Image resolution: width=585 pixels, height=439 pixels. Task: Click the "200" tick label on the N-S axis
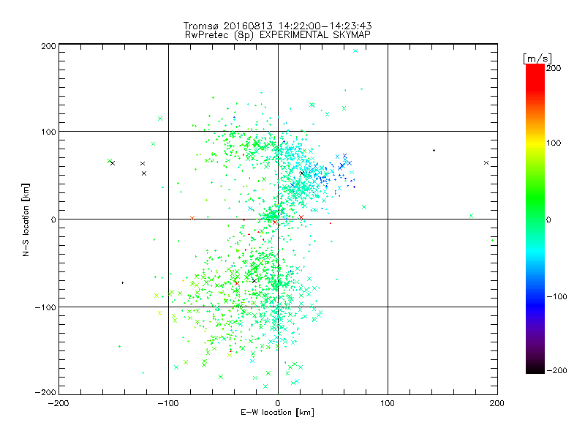point(48,46)
